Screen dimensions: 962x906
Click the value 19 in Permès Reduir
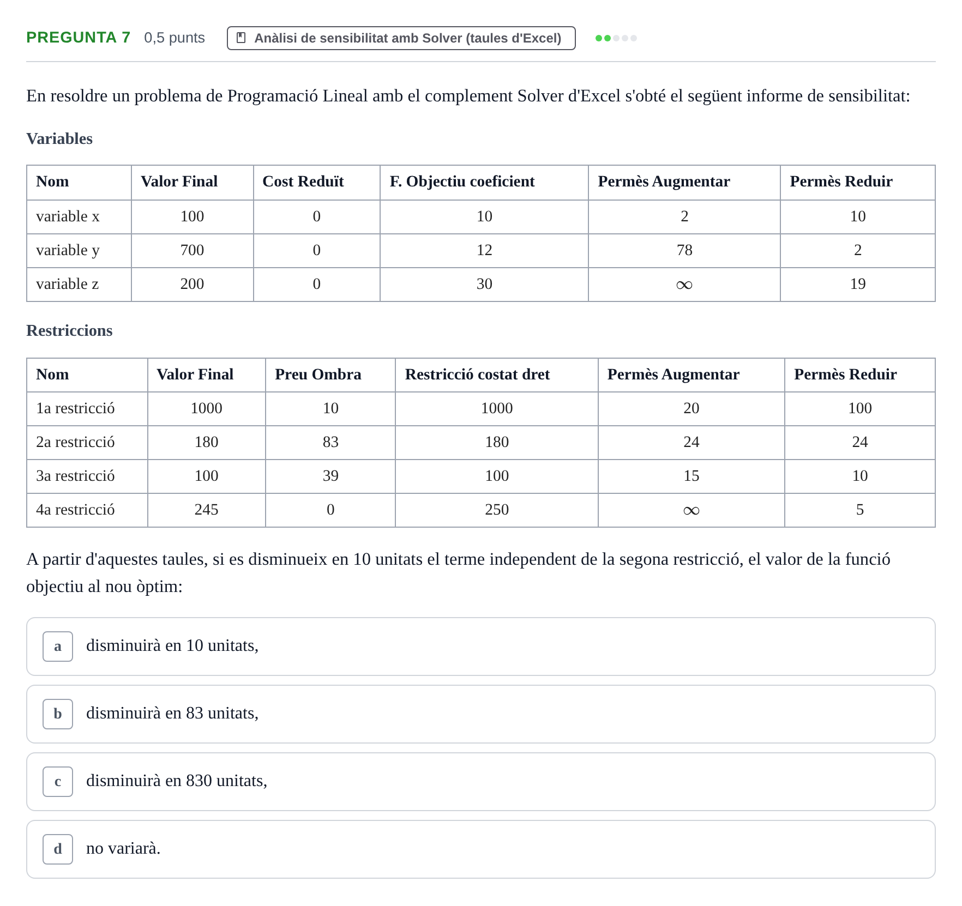tap(858, 284)
